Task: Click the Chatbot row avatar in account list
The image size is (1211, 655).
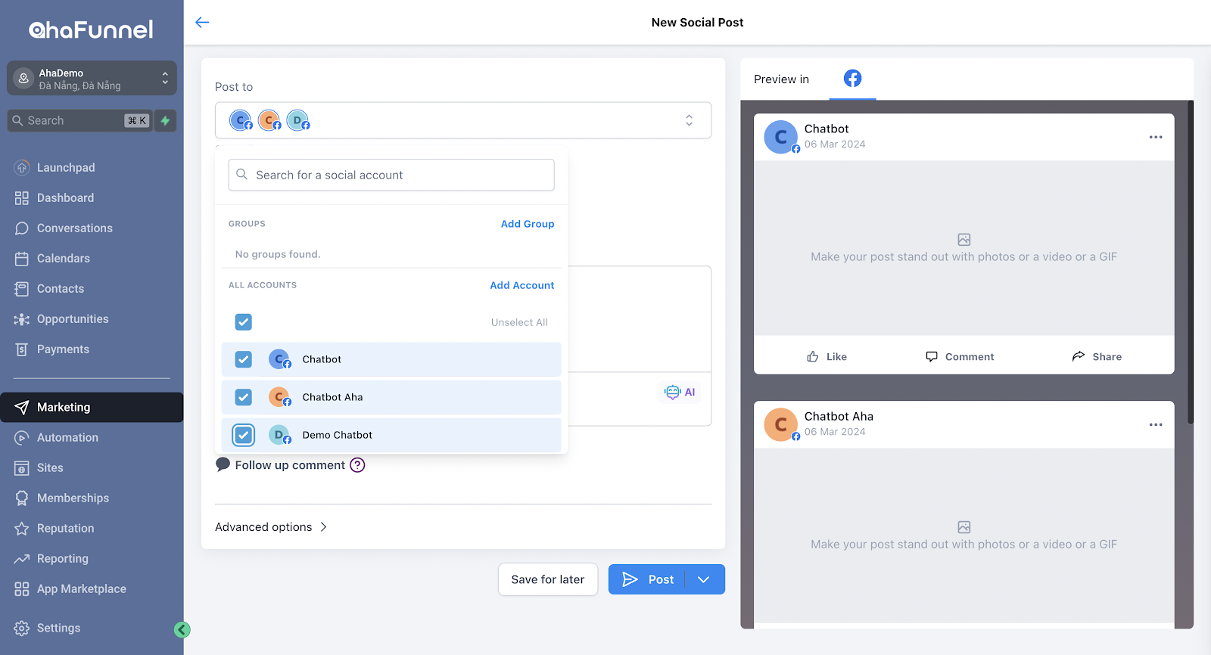Action: click(279, 359)
